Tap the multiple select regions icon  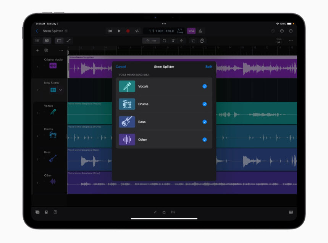pyautogui.click(x=193, y=40)
